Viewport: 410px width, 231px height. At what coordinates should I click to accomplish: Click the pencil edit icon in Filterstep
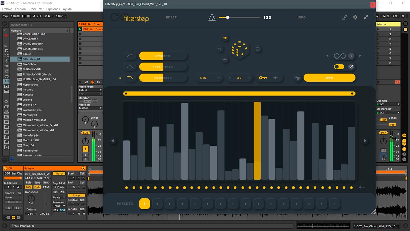point(344,17)
